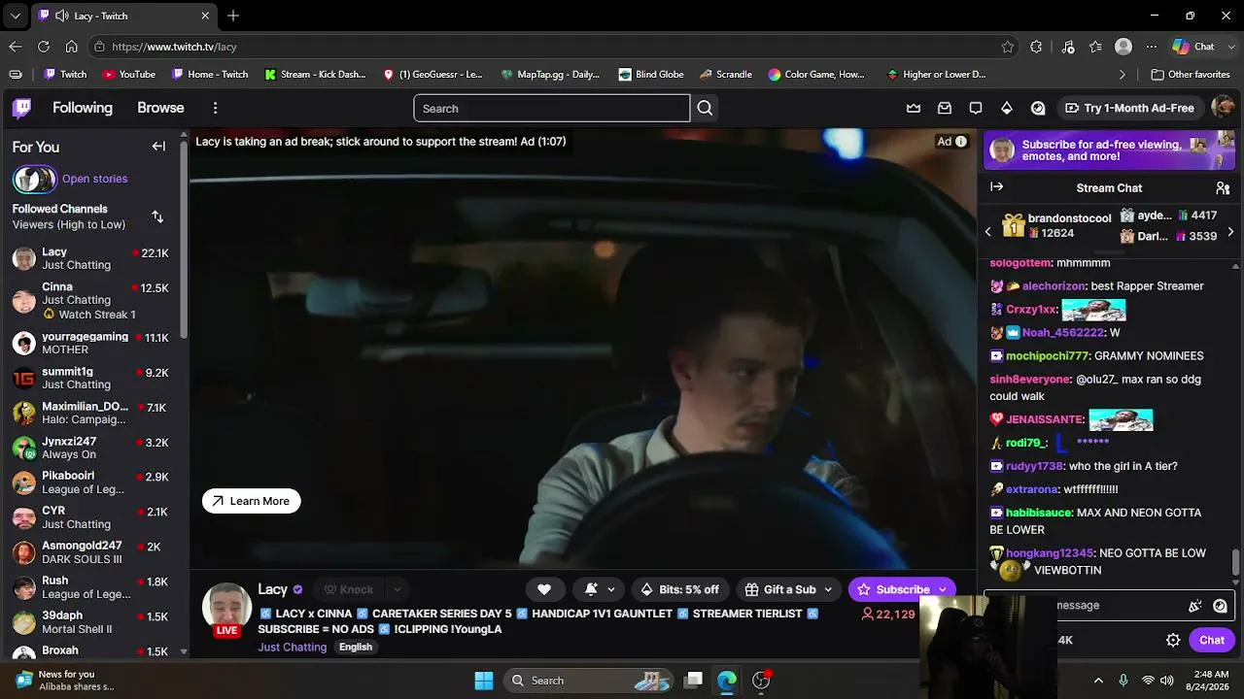Open Twitch user avatar menu
Viewport: 1244px width, 699px height.
click(x=1224, y=108)
